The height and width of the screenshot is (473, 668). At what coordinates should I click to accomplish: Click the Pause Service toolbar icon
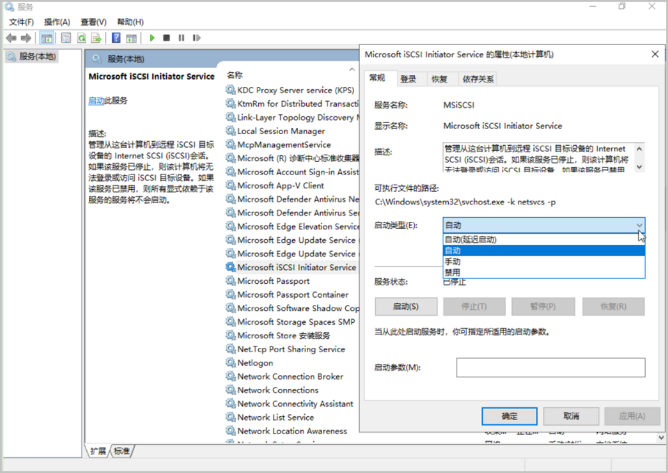(x=181, y=38)
